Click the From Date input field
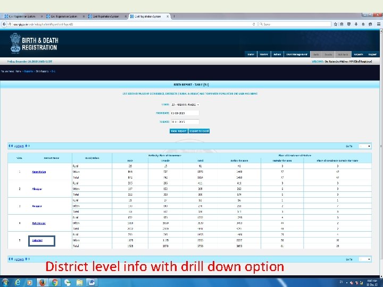This screenshot has width=383, height=287. 185,113
